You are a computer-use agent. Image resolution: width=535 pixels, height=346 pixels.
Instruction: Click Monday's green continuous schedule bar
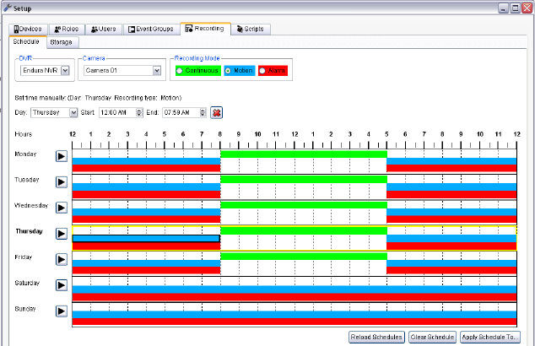[303, 154]
